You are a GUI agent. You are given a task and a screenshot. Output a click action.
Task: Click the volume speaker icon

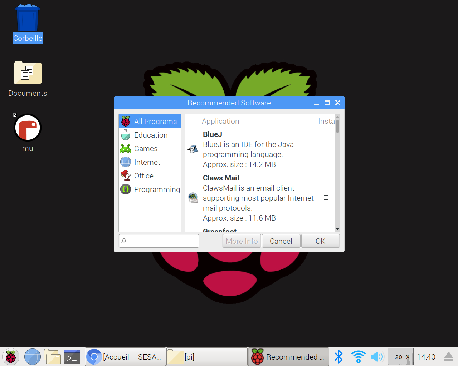coord(377,357)
